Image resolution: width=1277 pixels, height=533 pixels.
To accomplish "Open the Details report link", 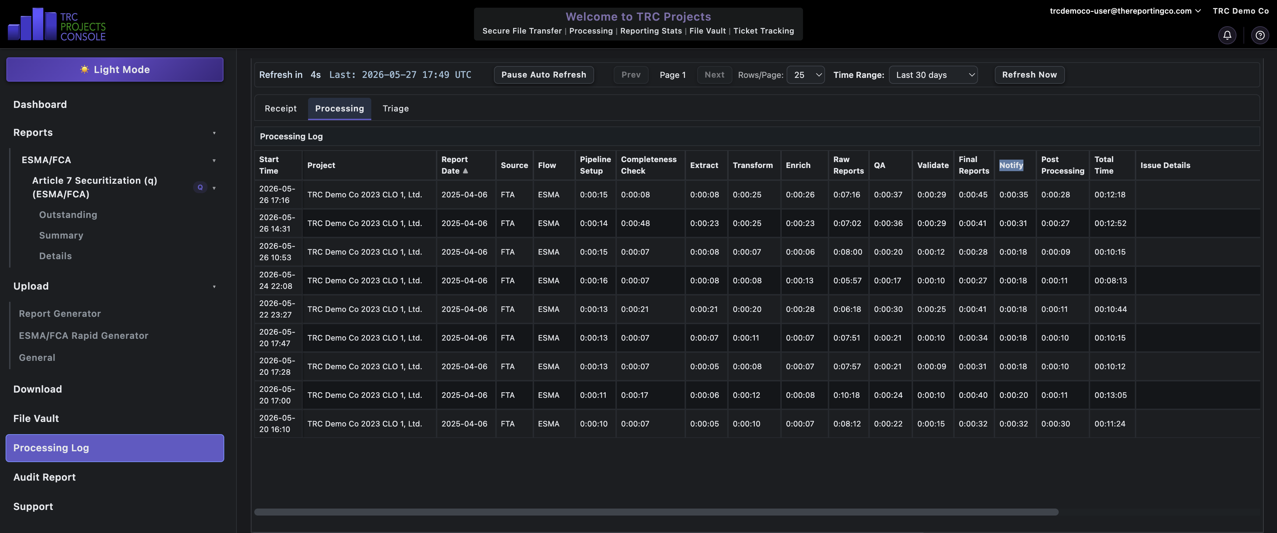I will pyautogui.click(x=56, y=256).
